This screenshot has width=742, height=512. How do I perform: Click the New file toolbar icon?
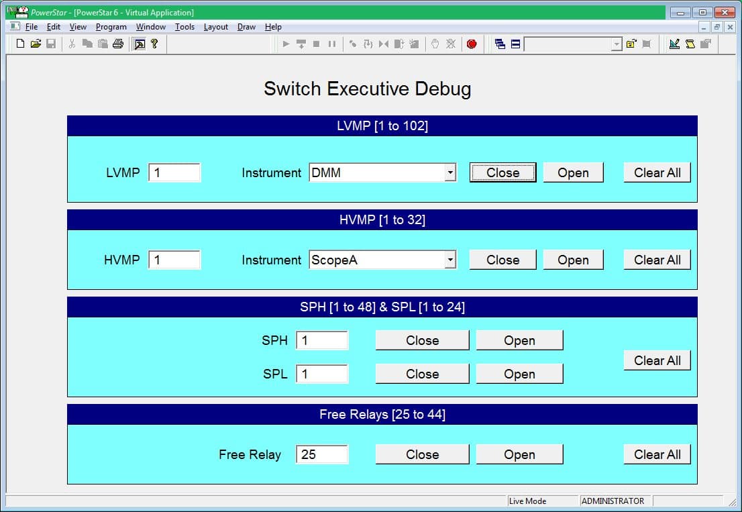click(20, 44)
